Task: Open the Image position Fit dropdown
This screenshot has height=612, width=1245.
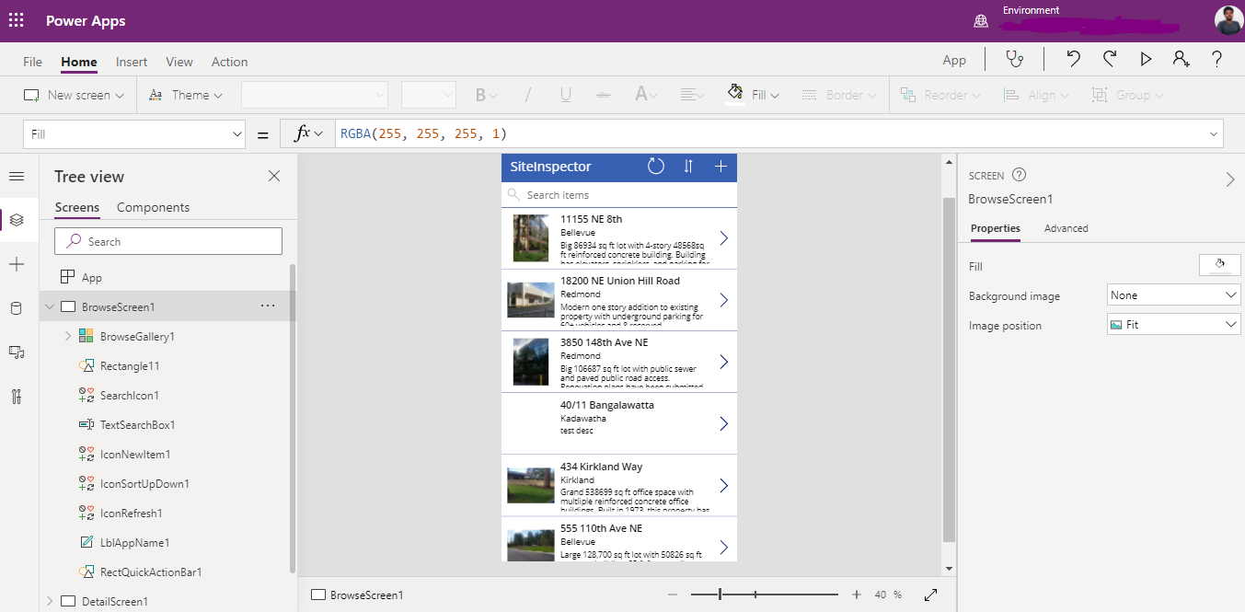Action: coord(1173,325)
